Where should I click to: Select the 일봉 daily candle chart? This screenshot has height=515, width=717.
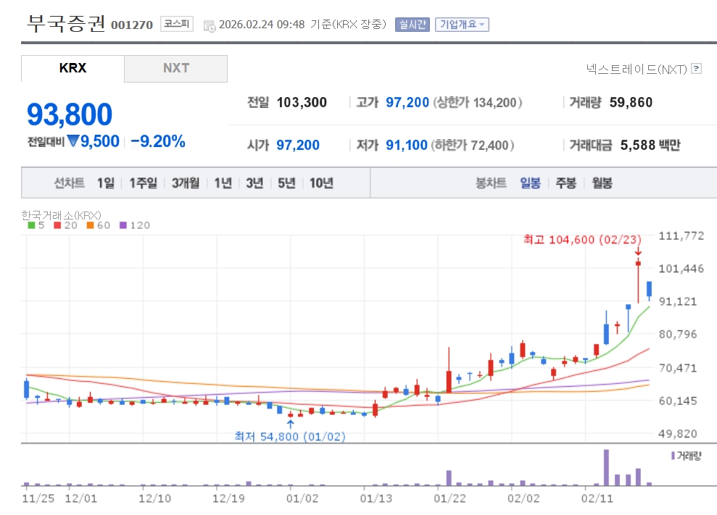click(530, 183)
